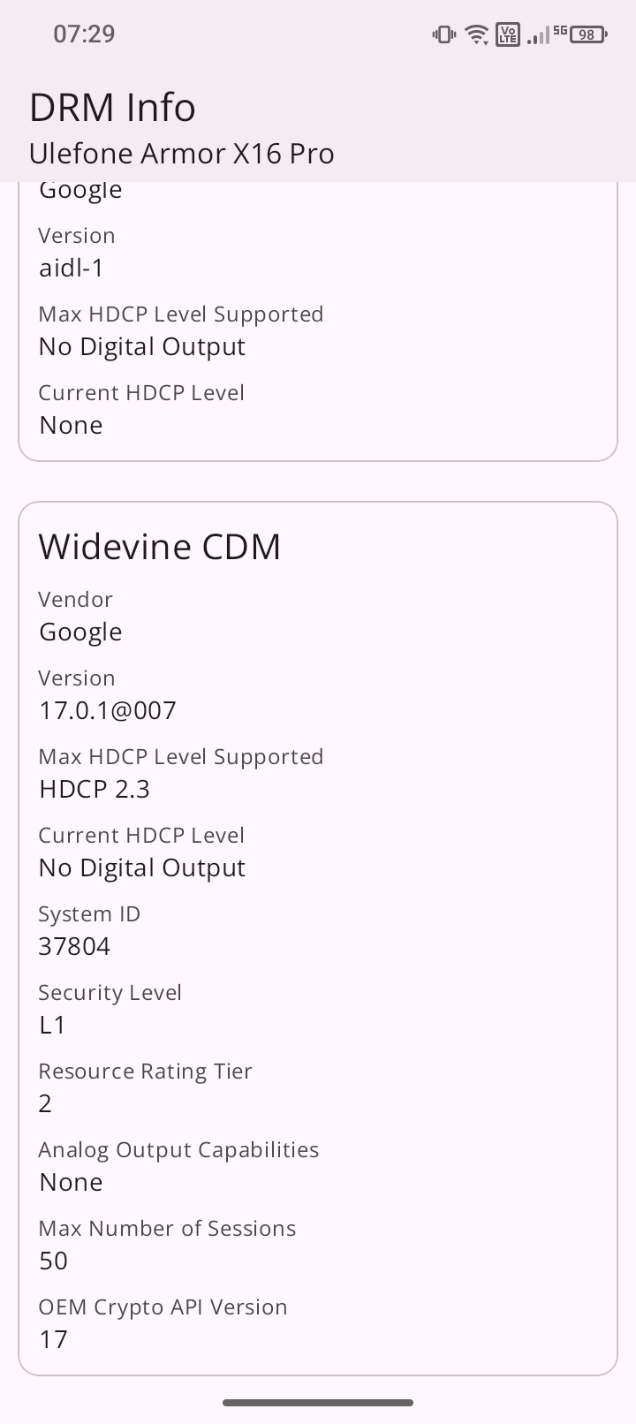Select the System ID value 37804
636x1424 pixels.
[75, 946]
